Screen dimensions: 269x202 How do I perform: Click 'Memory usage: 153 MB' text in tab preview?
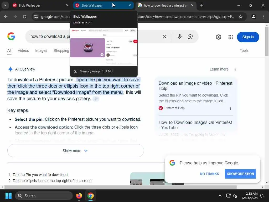click(96, 71)
